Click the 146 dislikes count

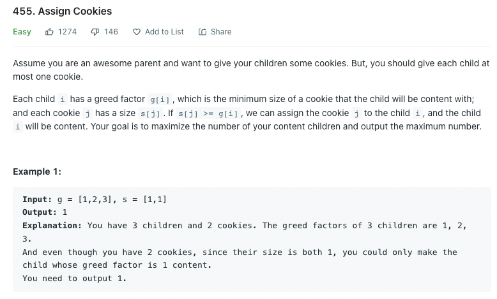(x=111, y=32)
